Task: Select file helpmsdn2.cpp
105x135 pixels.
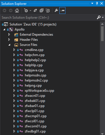Action: pyautogui.click(x=36, y=80)
